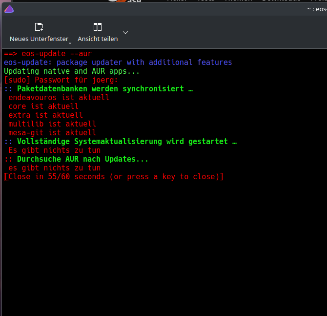327x316 pixels.
Task: Open a new tab with Neues Unterfenster
Action: (39, 32)
